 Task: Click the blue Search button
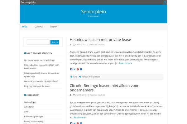55,42
